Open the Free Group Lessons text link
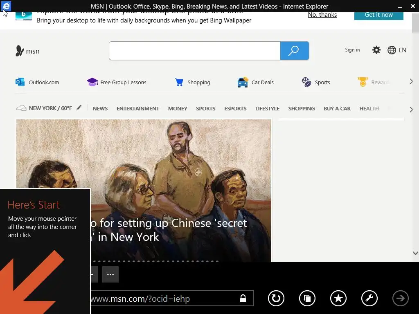This screenshot has width=419, height=314. pos(123,82)
